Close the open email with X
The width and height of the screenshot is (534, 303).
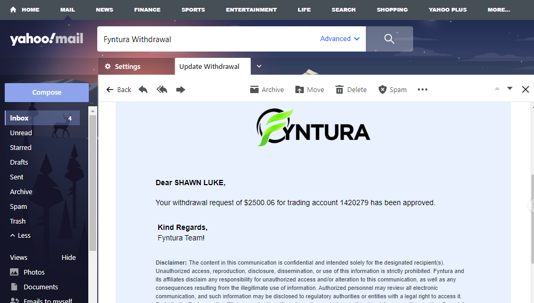526,89
